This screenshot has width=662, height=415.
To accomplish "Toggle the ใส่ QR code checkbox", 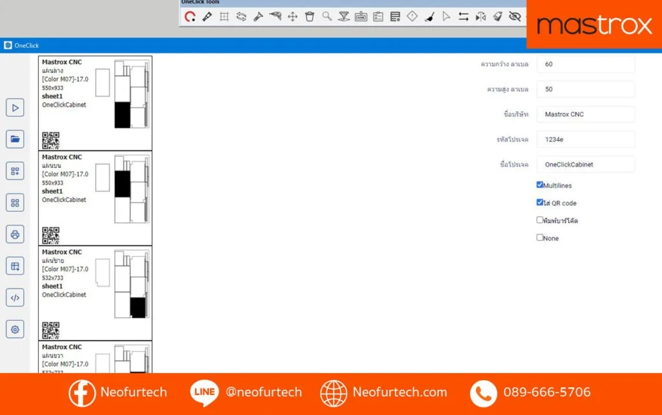I will click(540, 202).
